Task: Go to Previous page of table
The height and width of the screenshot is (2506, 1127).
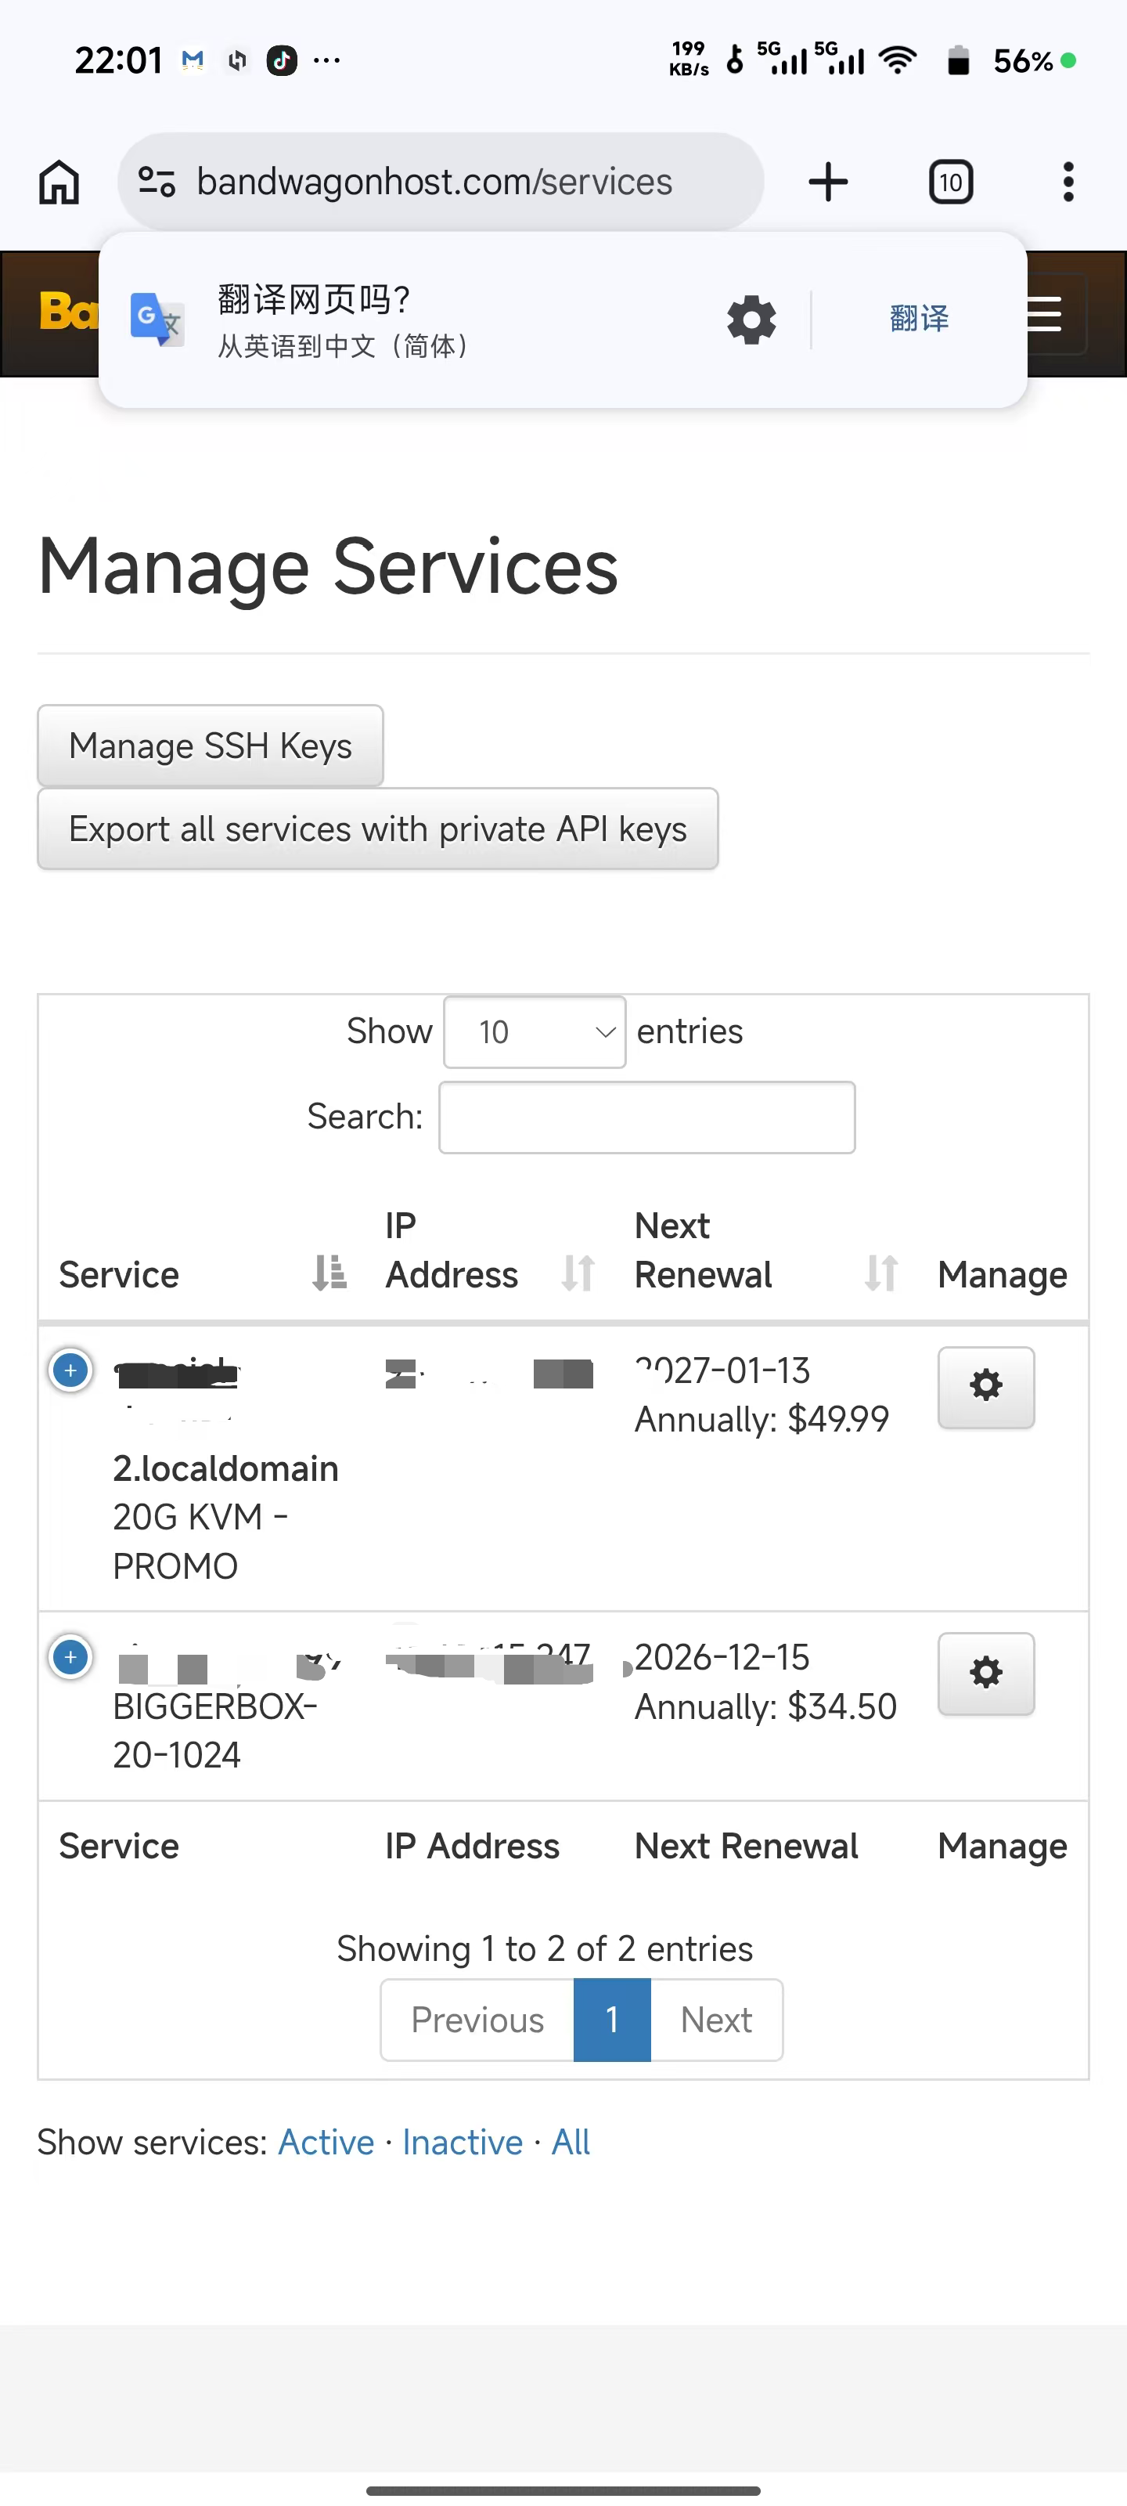Action: click(477, 2020)
